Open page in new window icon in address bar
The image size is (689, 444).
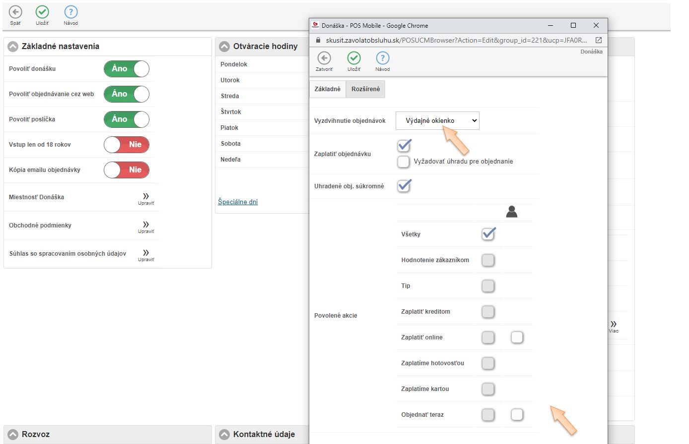(598, 40)
